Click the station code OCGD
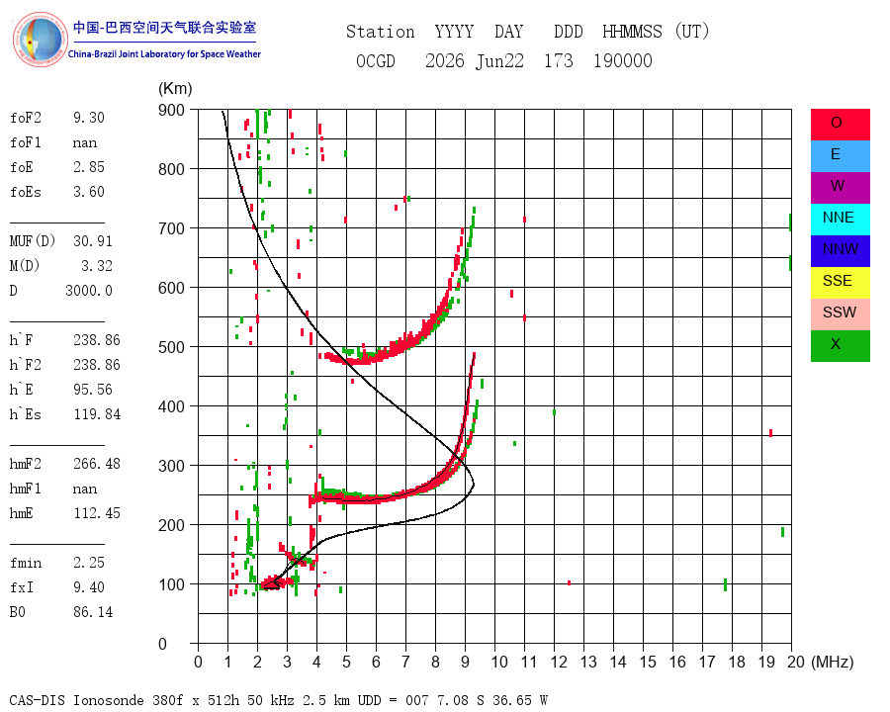This screenshot has height=712, width=890. 376,60
